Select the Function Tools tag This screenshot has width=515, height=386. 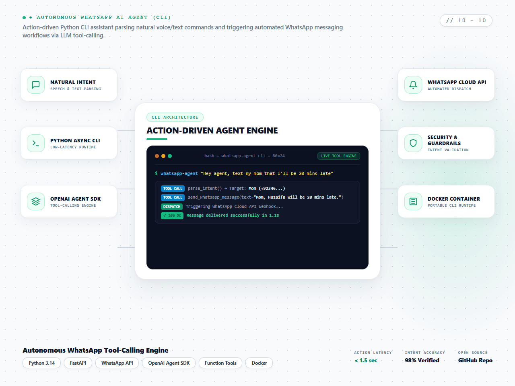(220, 363)
